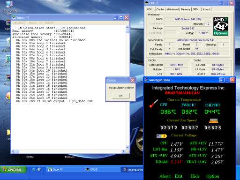Click the heatsink fan icon in Smartguardian

(x=213, y=120)
